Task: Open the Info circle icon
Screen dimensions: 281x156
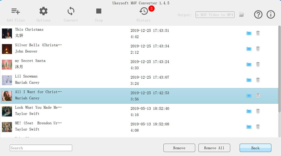Action: (270, 14)
